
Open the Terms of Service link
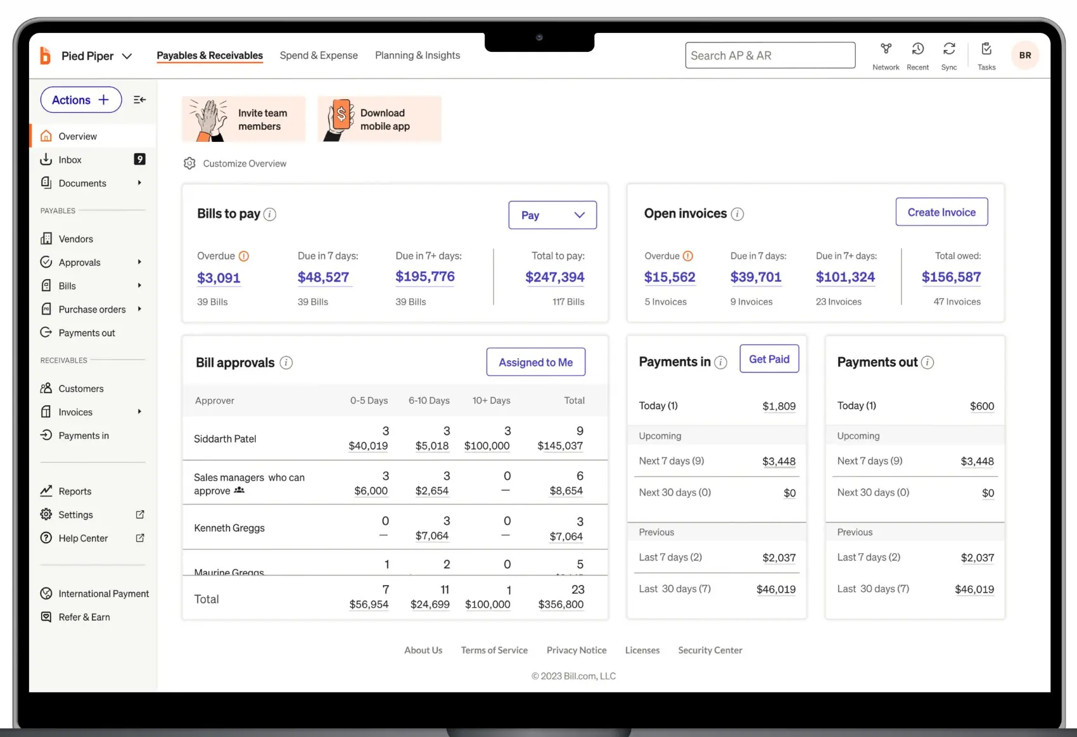coord(494,650)
